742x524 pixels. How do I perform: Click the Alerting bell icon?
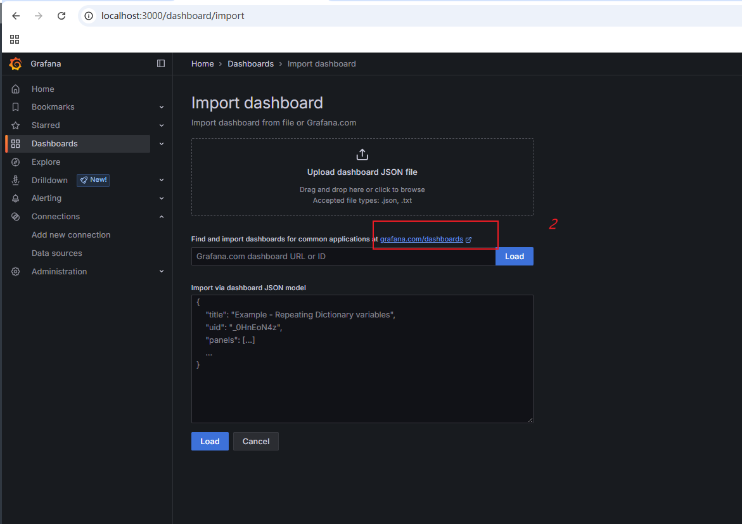(x=16, y=198)
